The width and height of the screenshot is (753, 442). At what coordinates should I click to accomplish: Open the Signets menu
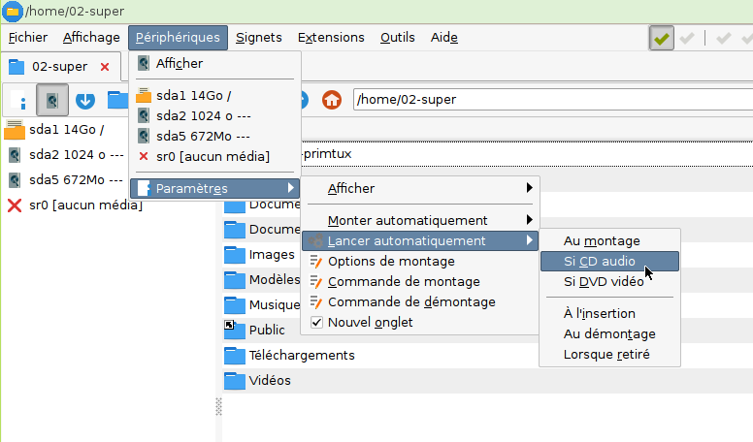pyautogui.click(x=259, y=38)
